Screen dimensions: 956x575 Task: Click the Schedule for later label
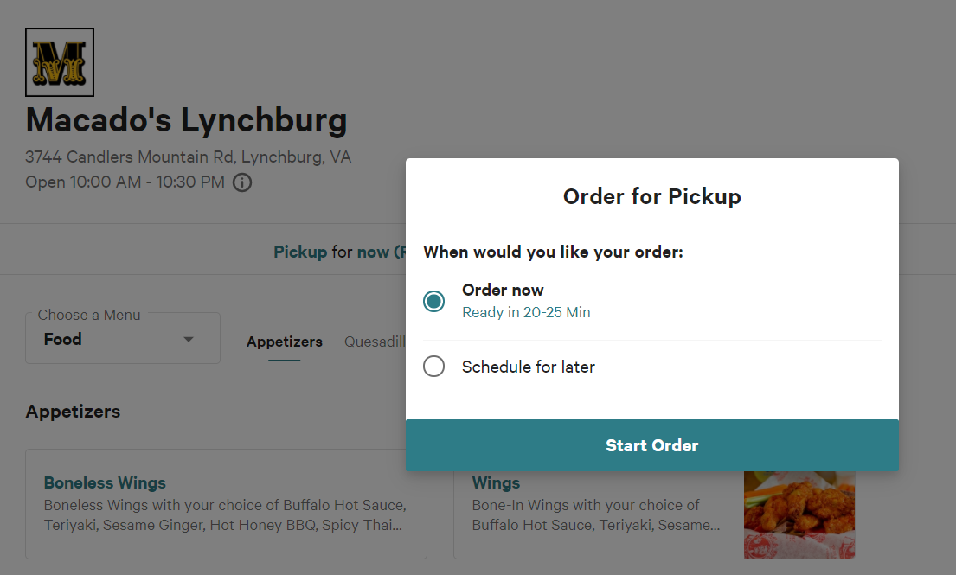pyautogui.click(x=528, y=367)
